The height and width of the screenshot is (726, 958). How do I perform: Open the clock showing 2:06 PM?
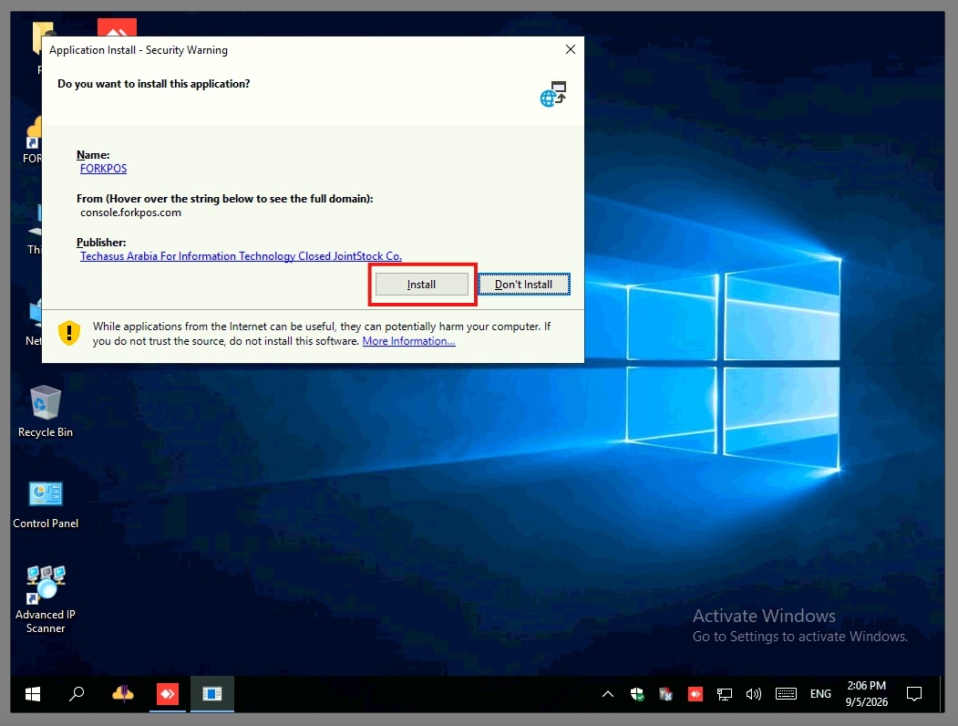[866, 693]
